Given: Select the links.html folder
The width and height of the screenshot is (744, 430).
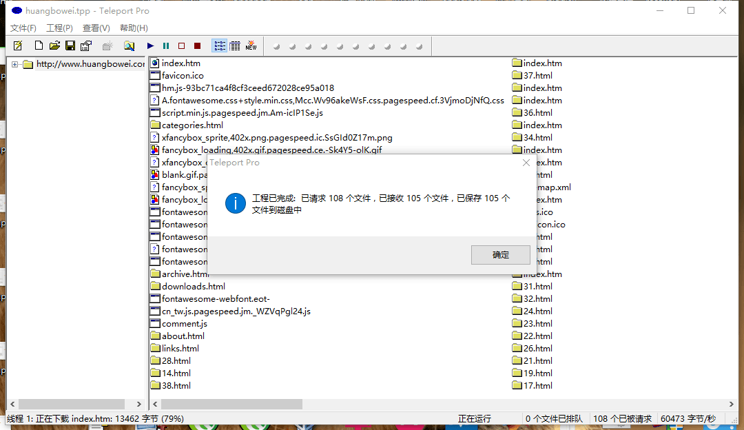Looking at the screenshot, I should [x=180, y=348].
